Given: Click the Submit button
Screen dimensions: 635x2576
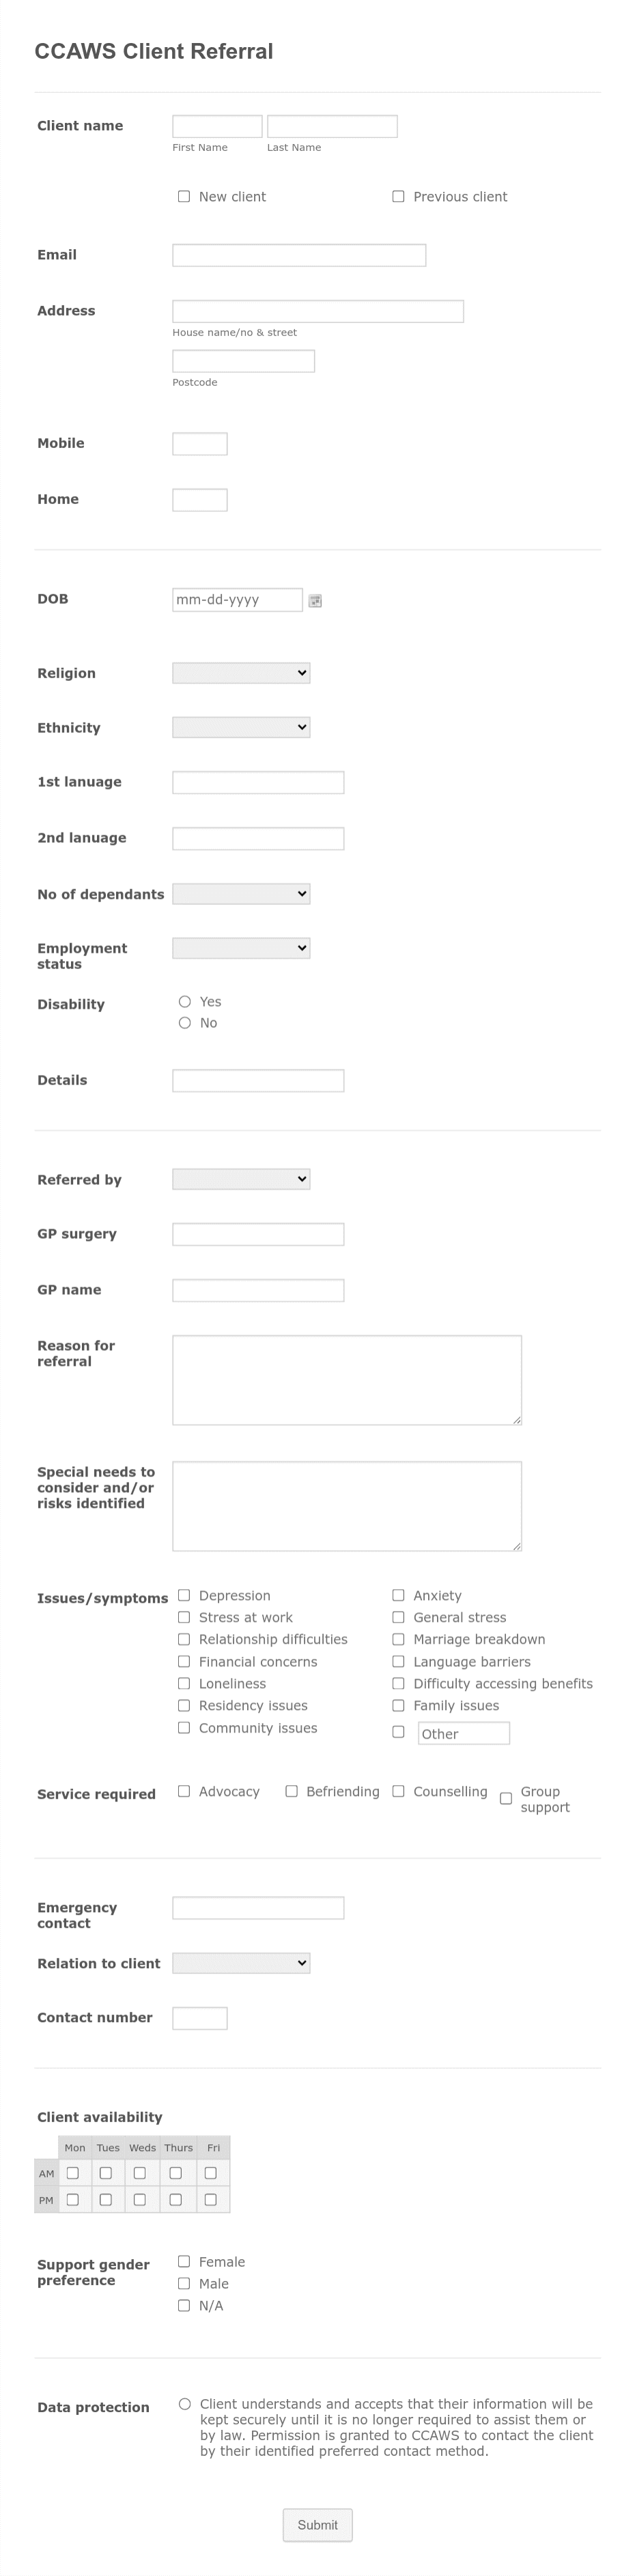Looking at the screenshot, I should 317,2525.
